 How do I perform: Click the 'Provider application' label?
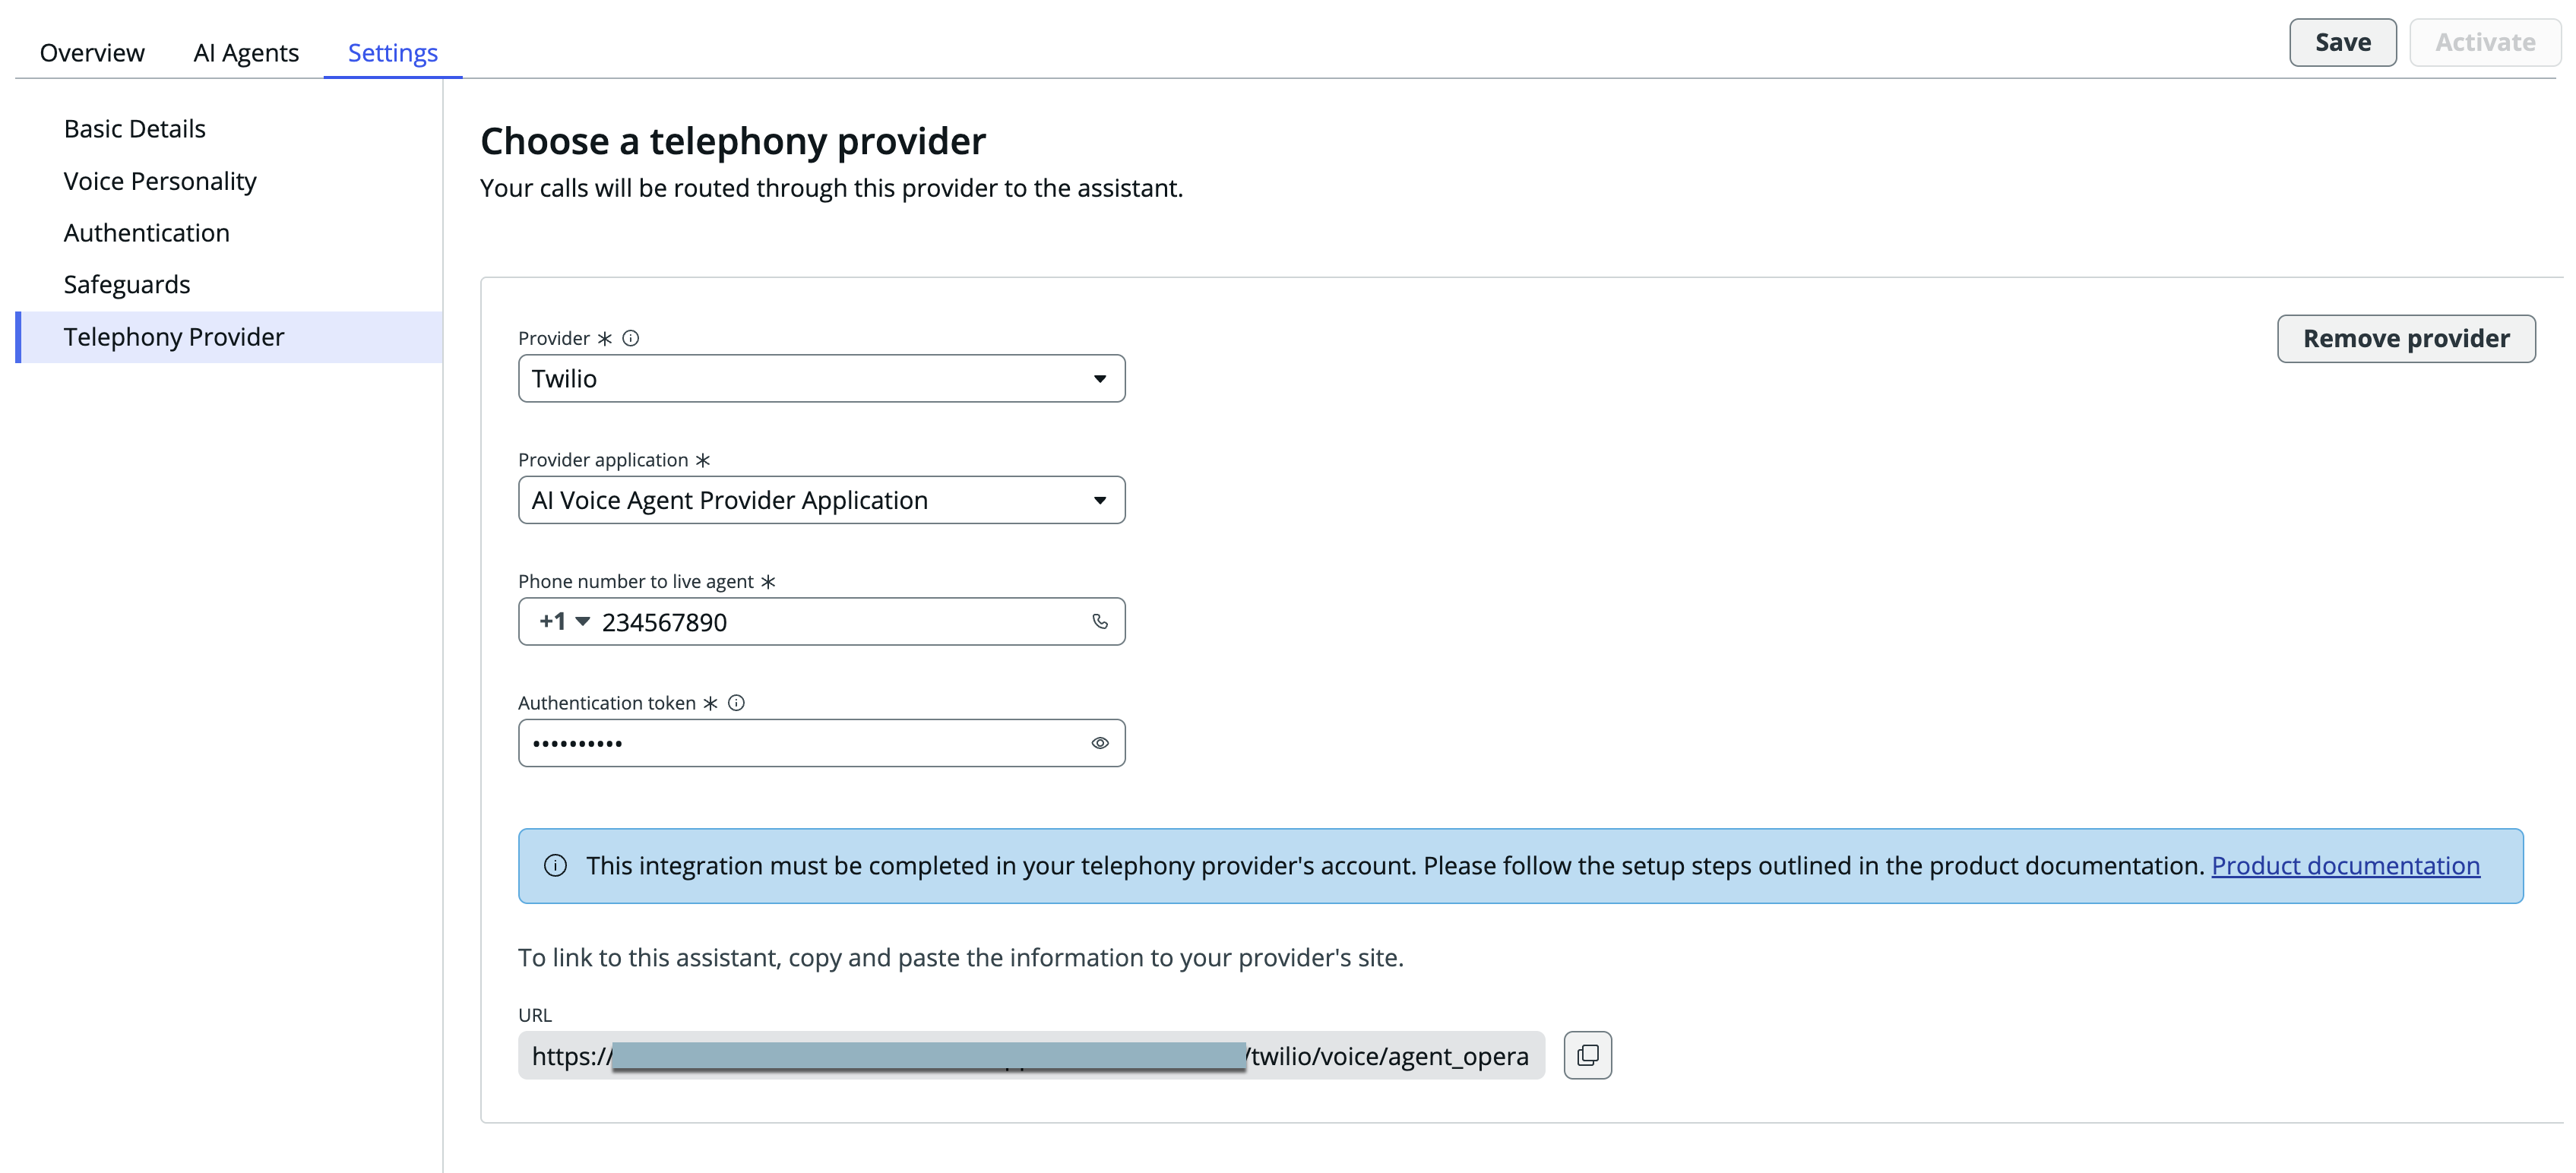[603, 460]
